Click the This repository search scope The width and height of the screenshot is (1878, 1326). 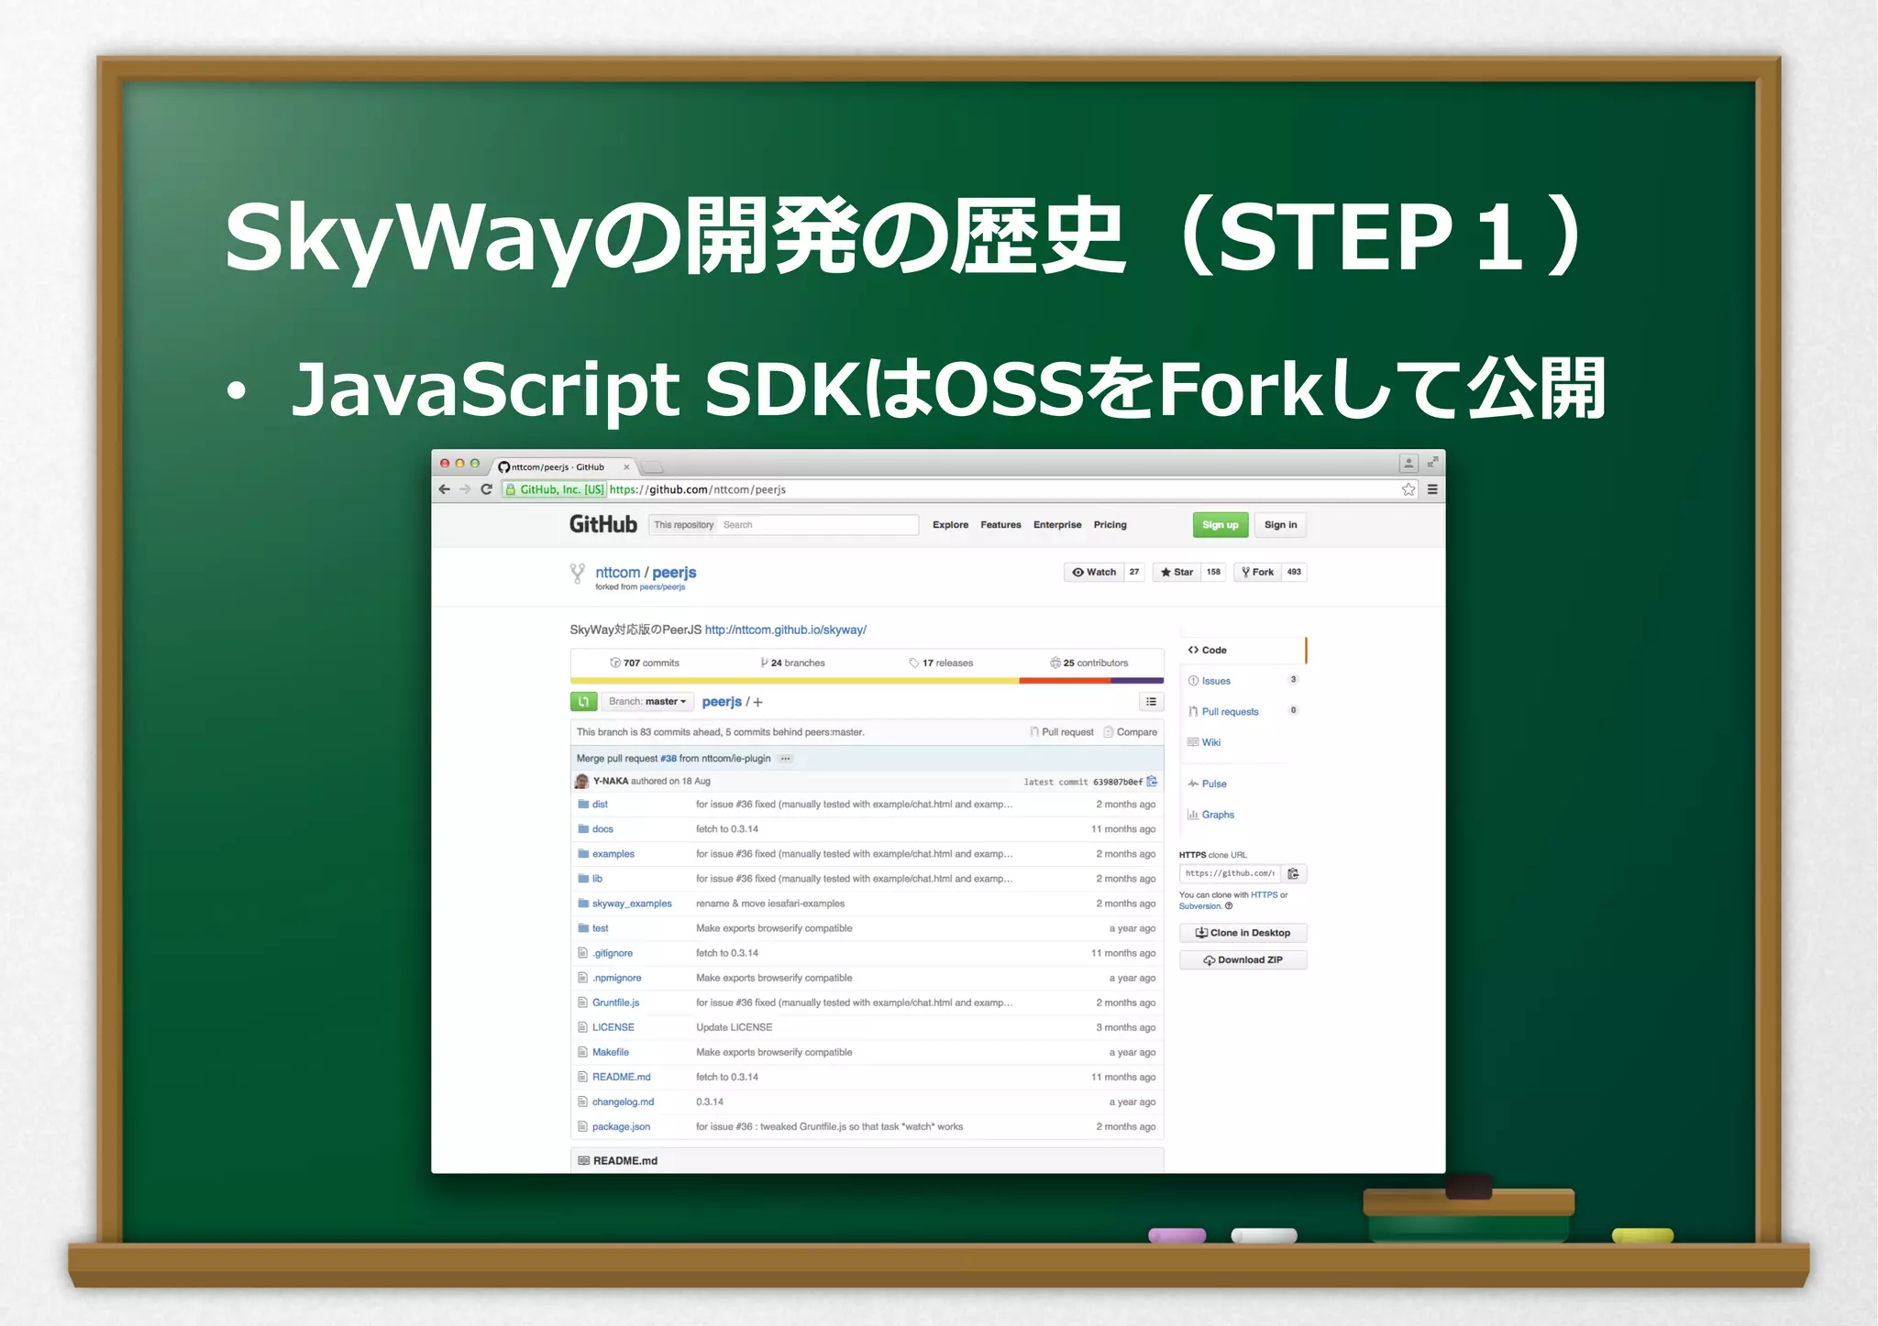click(x=684, y=525)
